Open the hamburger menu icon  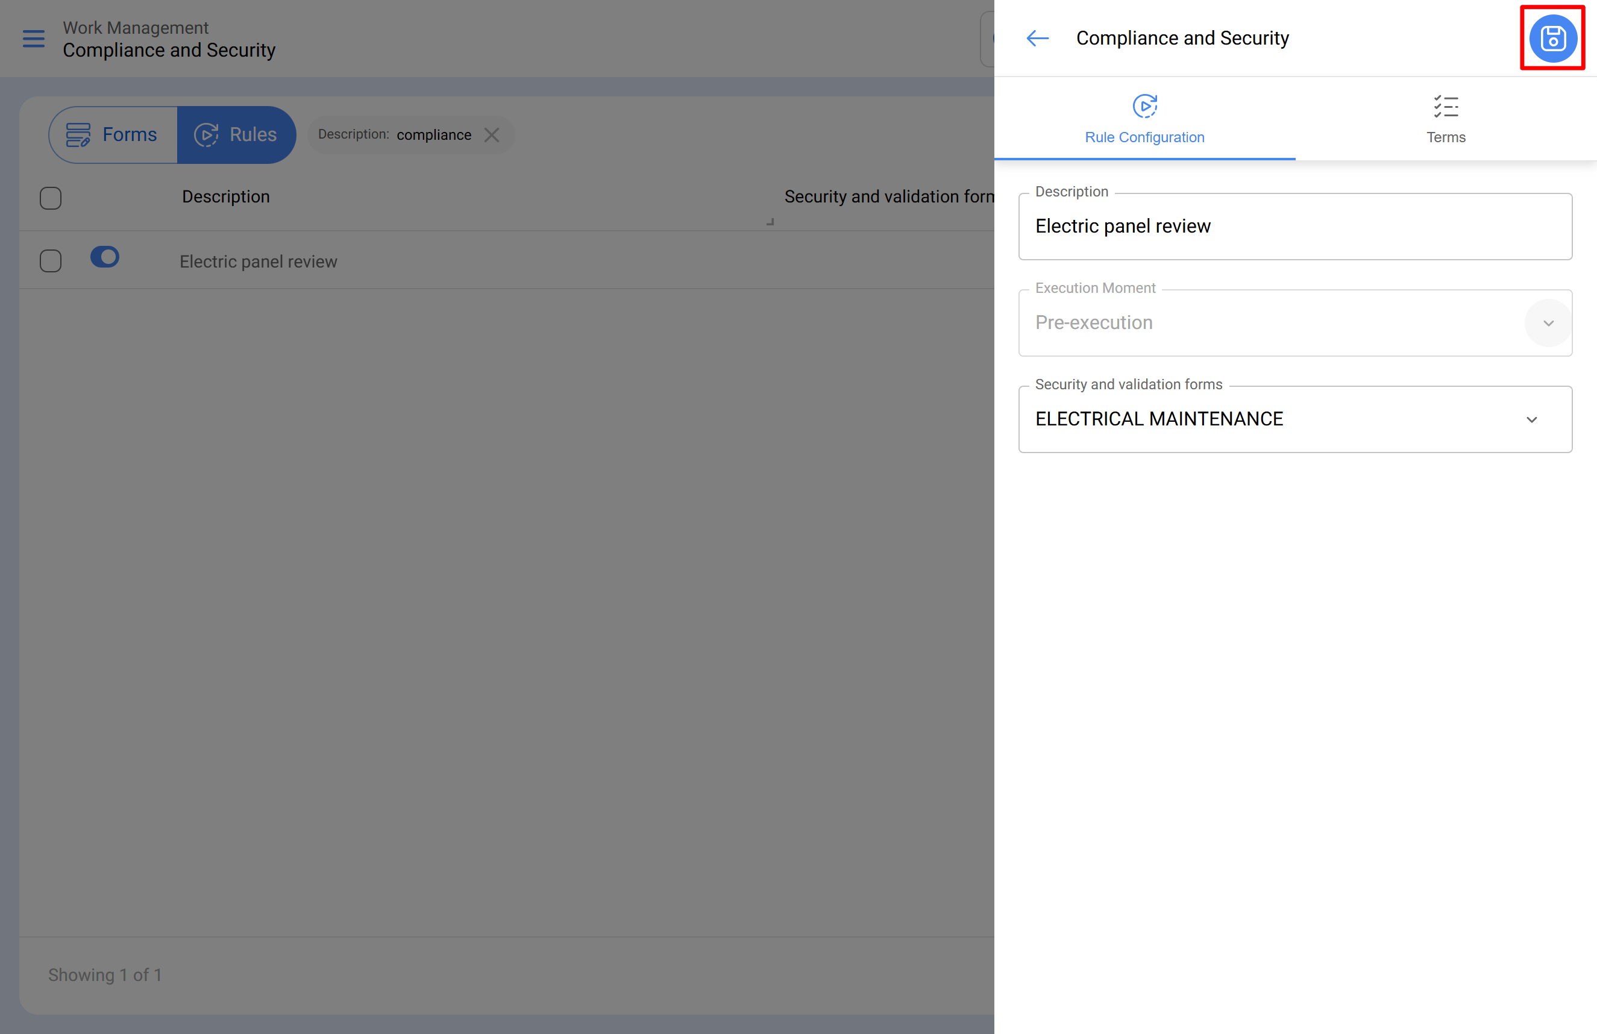pos(34,39)
